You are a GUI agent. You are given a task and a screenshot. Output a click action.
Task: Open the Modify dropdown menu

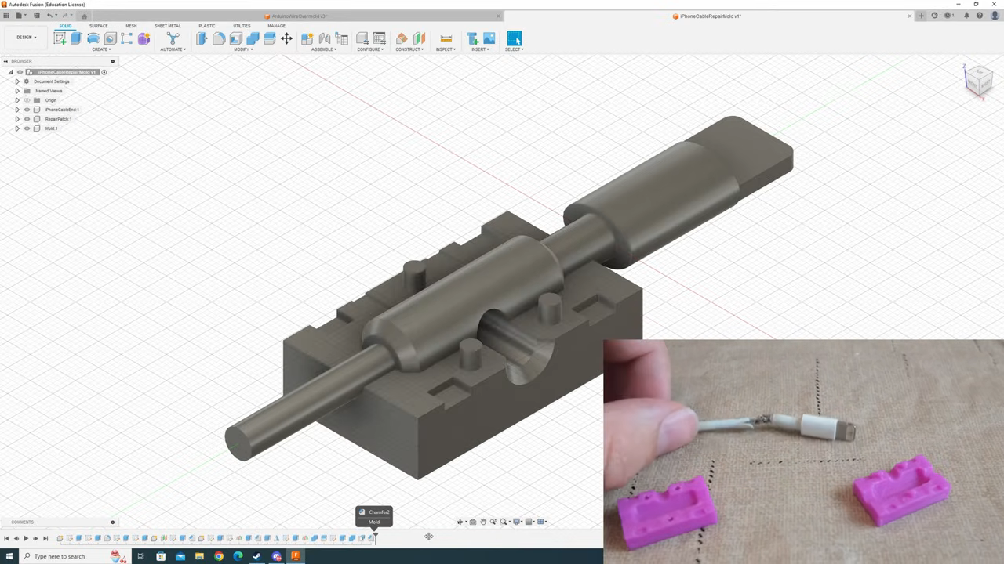pyautogui.click(x=242, y=49)
